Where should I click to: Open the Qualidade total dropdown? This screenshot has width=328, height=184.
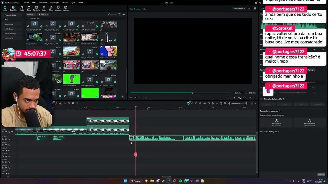[239, 9]
